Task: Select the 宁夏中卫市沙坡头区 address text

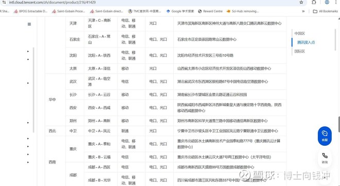Action: coord(228,131)
